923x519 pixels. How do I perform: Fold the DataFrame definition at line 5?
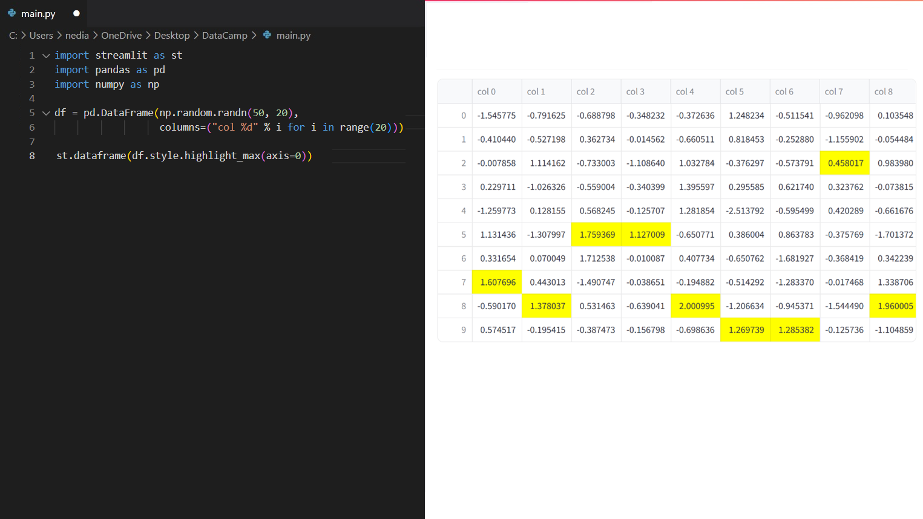click(46, 113)
